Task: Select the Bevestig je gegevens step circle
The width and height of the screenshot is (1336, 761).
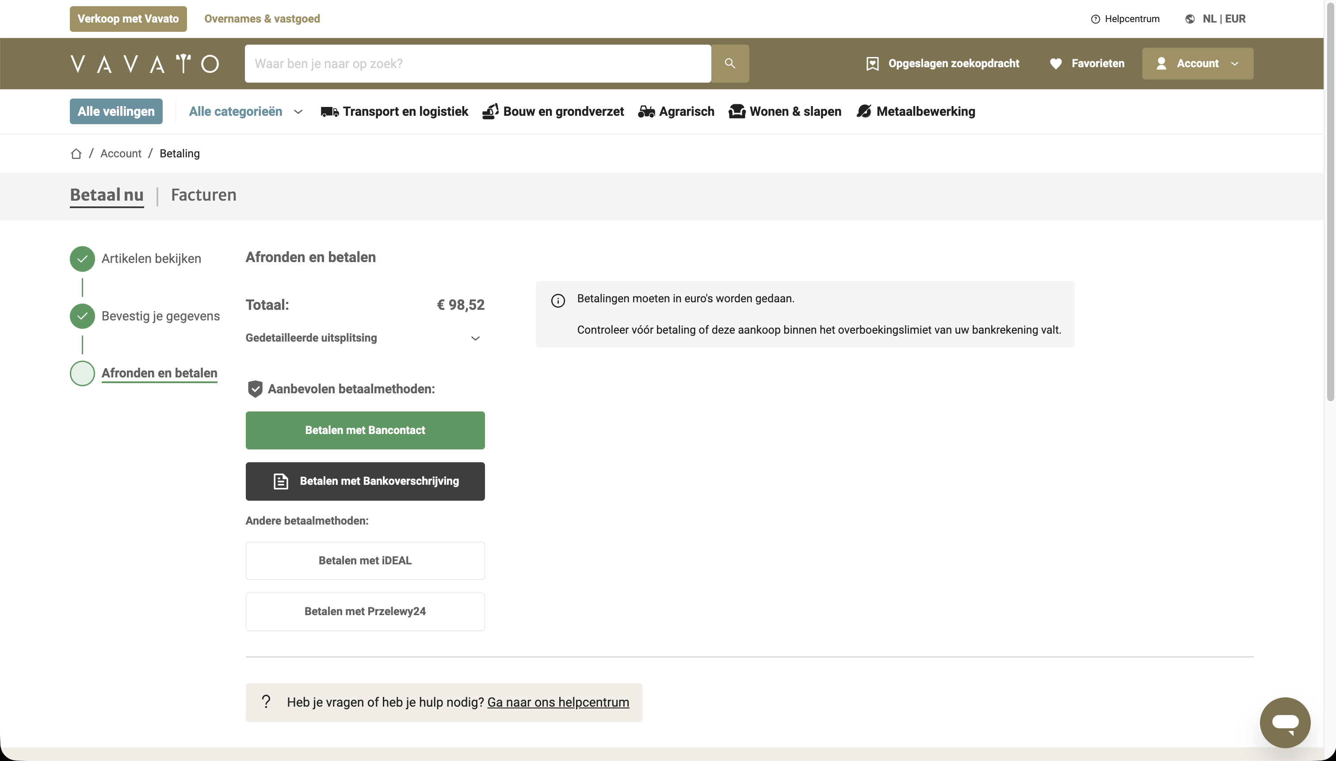Action: coord(83,316)
